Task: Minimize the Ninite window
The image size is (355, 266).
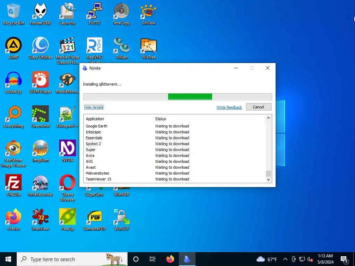Action: [x=236, y=68]
